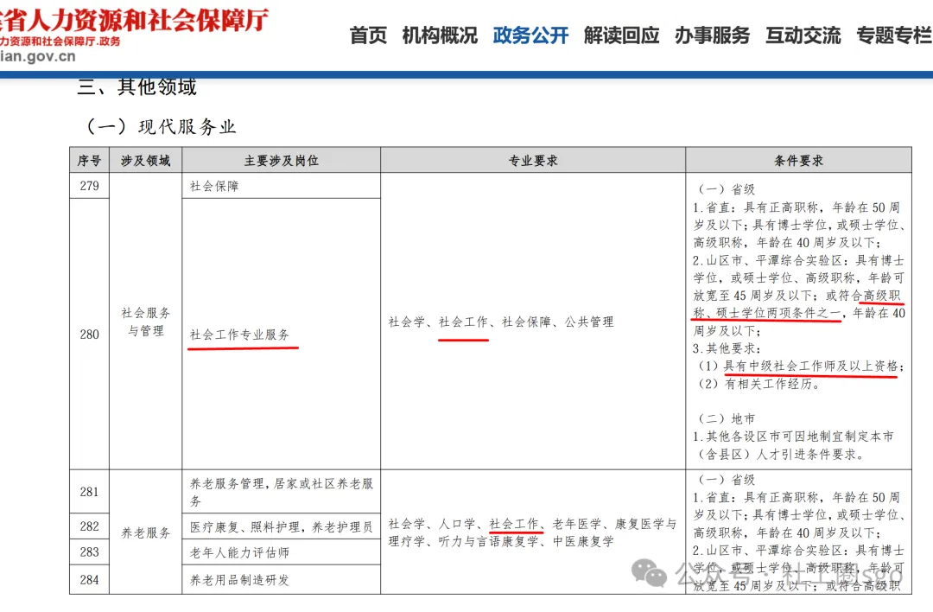
Task: Open the 机构概况 navigation tab
Action: pyautogui.click(x=440, y=35)
